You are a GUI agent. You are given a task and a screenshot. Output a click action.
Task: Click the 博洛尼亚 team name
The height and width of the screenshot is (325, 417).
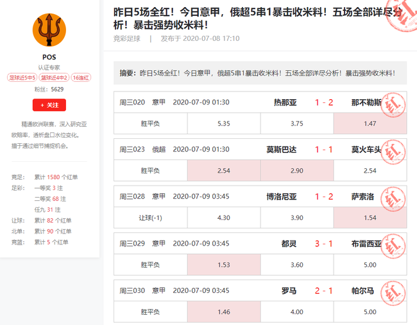(x=282, y=196)
